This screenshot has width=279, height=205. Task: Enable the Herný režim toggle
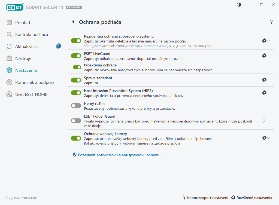[x=76, y=106]
